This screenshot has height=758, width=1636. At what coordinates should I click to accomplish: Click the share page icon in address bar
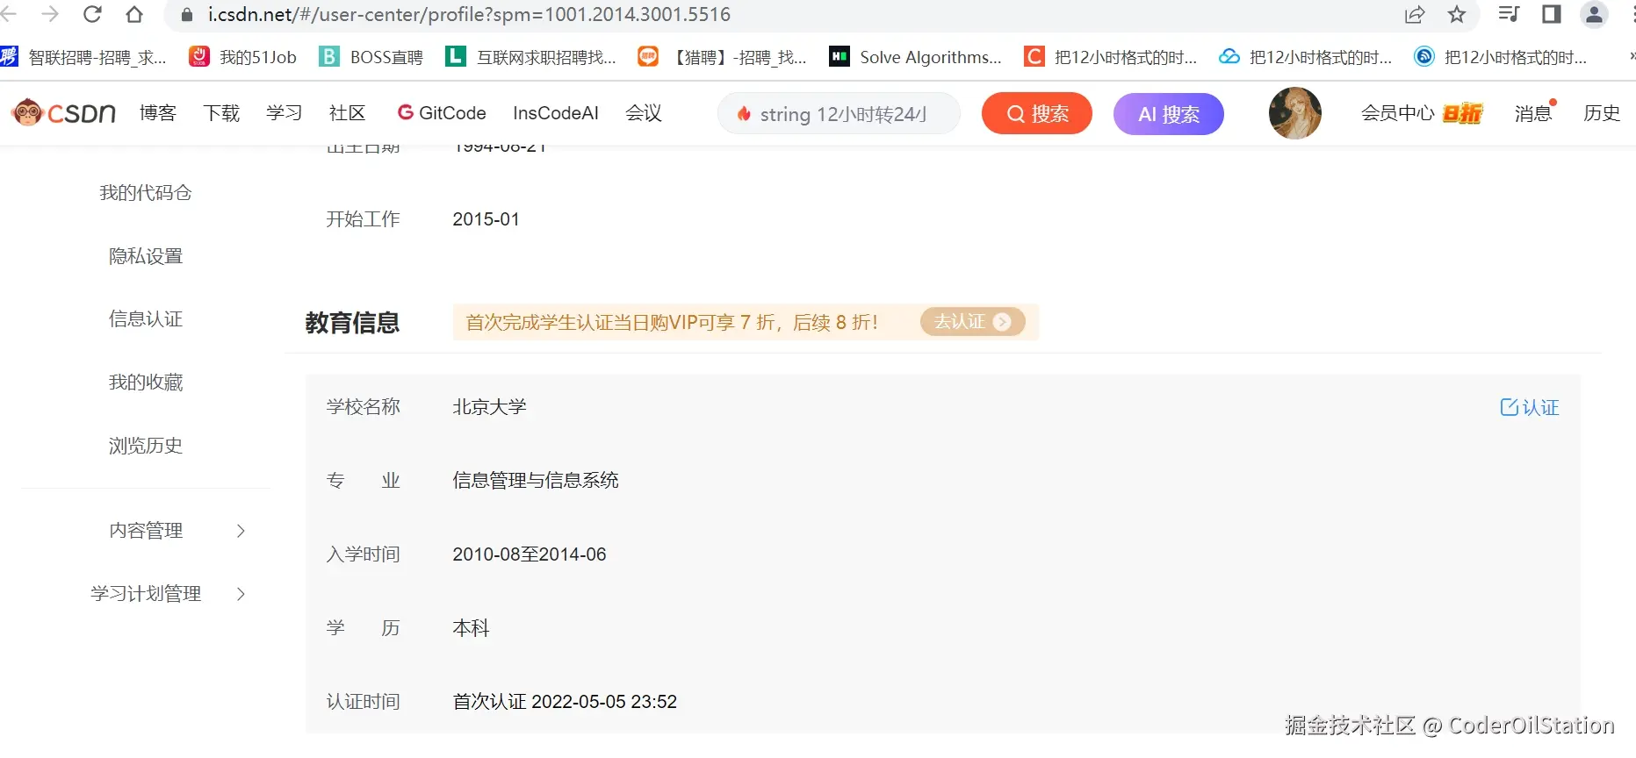pos(1415,14)
